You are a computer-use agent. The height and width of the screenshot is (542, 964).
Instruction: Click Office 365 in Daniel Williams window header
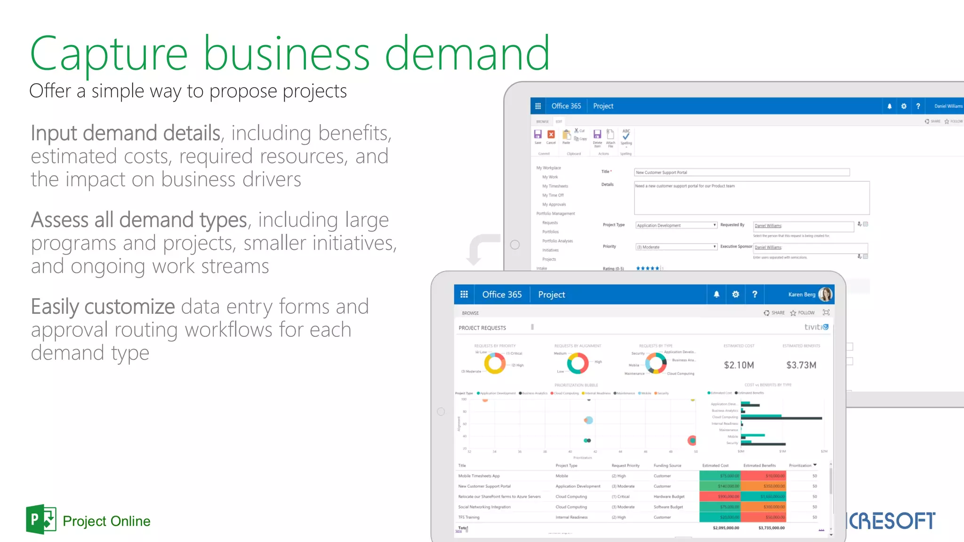(x=566, y=106)
